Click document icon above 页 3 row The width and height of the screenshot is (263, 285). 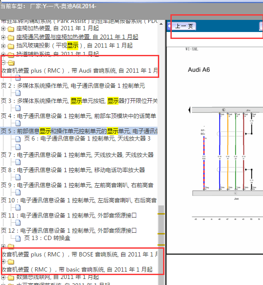(18, 93)
